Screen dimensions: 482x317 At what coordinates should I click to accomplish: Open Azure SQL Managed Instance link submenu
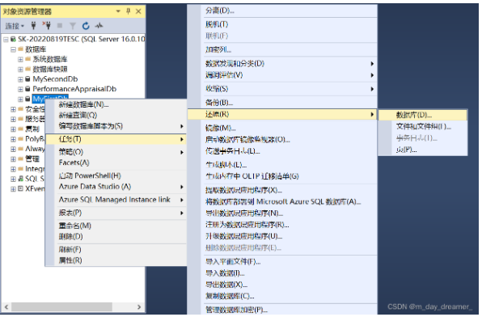[116, 200]
